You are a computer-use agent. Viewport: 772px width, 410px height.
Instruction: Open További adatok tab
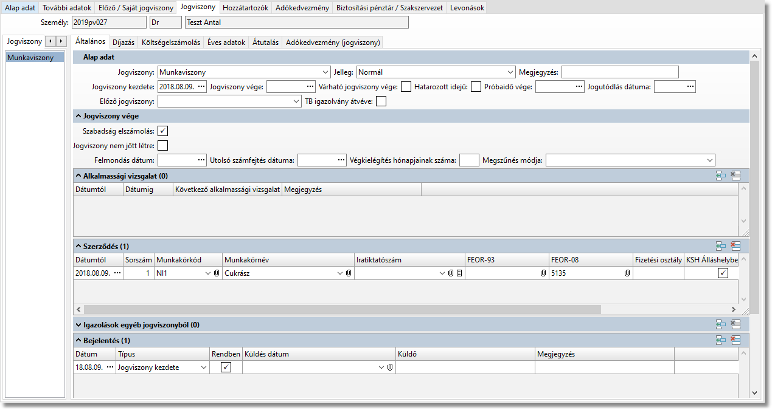[67, 8]
